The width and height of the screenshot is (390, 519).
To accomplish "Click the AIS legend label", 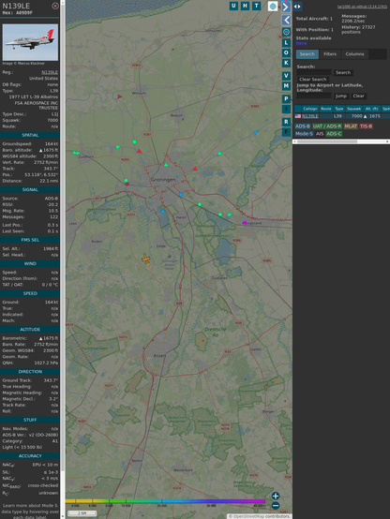I will click(x=320, y=134).
